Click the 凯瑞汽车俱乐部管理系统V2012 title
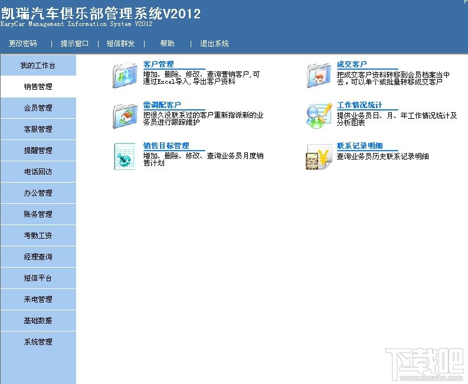 pyautogui.click(x=101, y=14)
